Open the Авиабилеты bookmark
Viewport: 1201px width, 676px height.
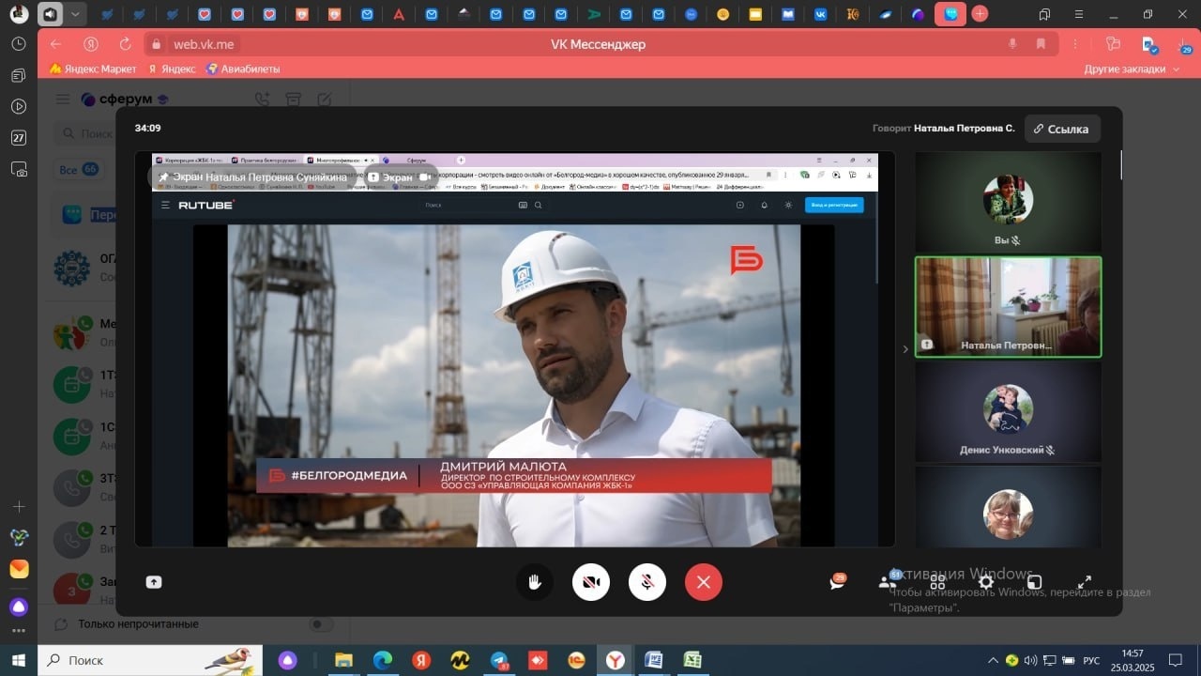point(243,69)
